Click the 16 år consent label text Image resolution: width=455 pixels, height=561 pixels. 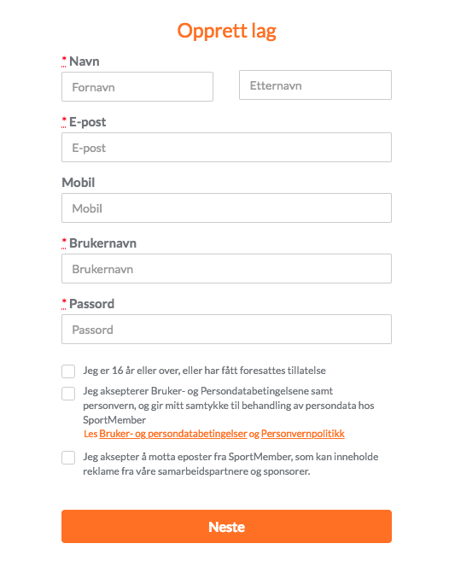(204, 371)
